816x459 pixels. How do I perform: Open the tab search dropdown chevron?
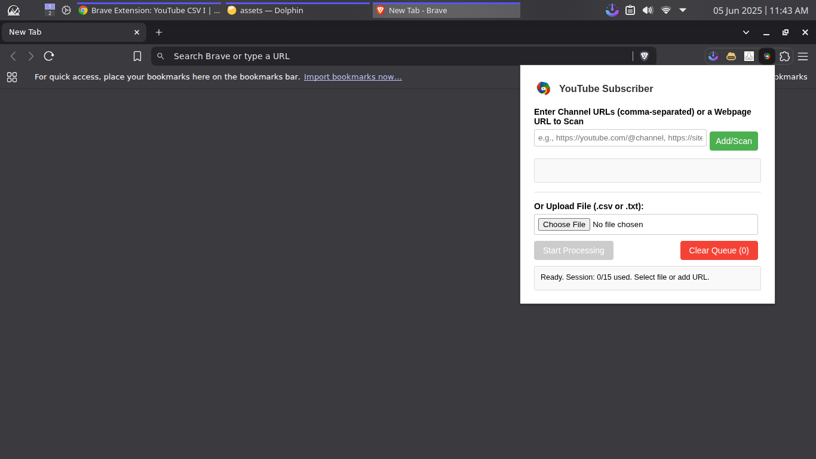746,32
